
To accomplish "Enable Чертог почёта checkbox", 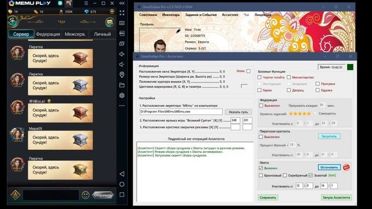I will point(259,77).
